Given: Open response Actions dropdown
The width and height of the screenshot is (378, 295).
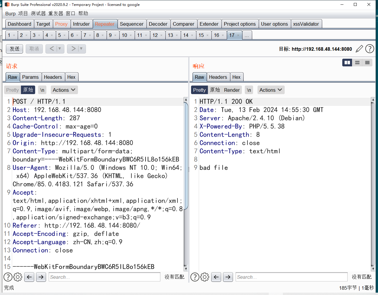Looking at the screenshot, I should coord(271,90).
